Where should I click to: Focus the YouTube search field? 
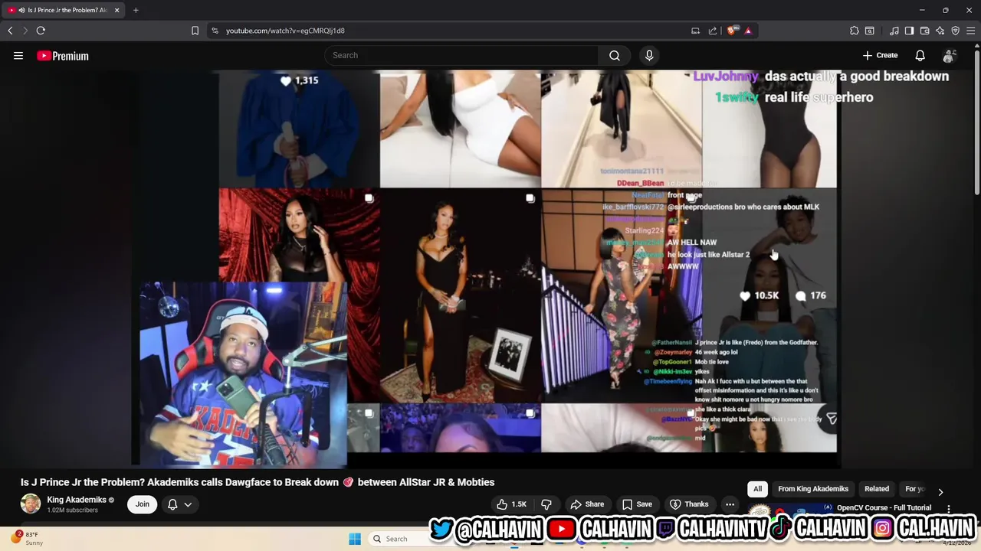click(462, 55)
